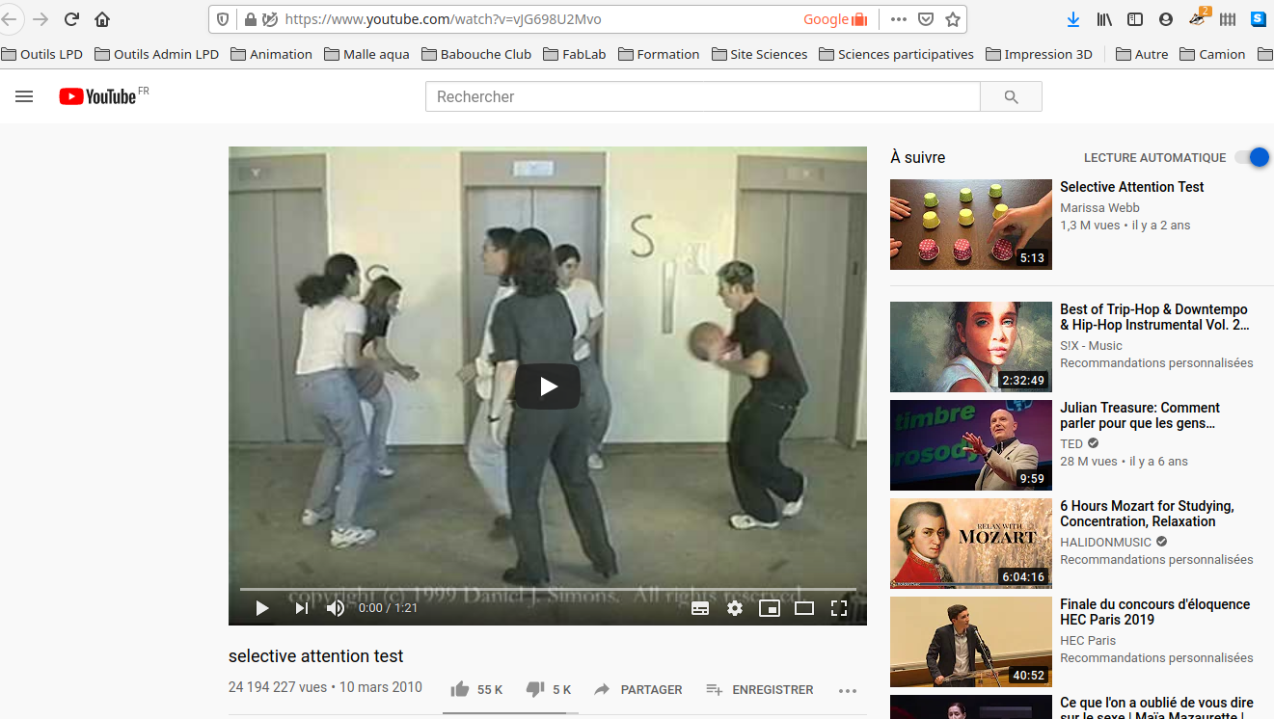Image resolution: width=1274 pixels, height=719 pixels.
Task: Click the magnifying glass search button
Action: (1011, 96)
